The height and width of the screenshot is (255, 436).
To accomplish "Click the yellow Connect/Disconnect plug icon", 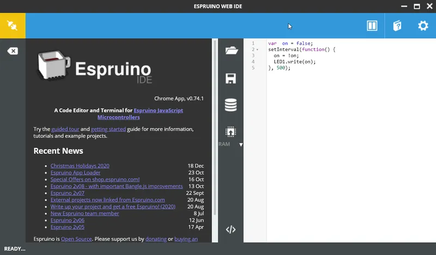I will [13, 26].
